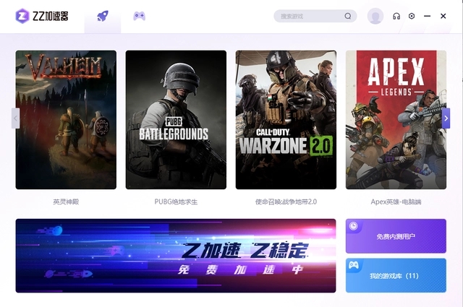Click the clock icon on 免费内测用户
This screenshot has height=307, width=463.
point(353,226)
